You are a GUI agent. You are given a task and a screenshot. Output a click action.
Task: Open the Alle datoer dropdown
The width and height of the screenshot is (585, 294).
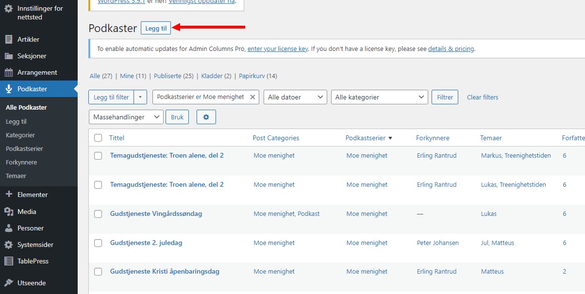pyautogui.click(x=296, y=97)
